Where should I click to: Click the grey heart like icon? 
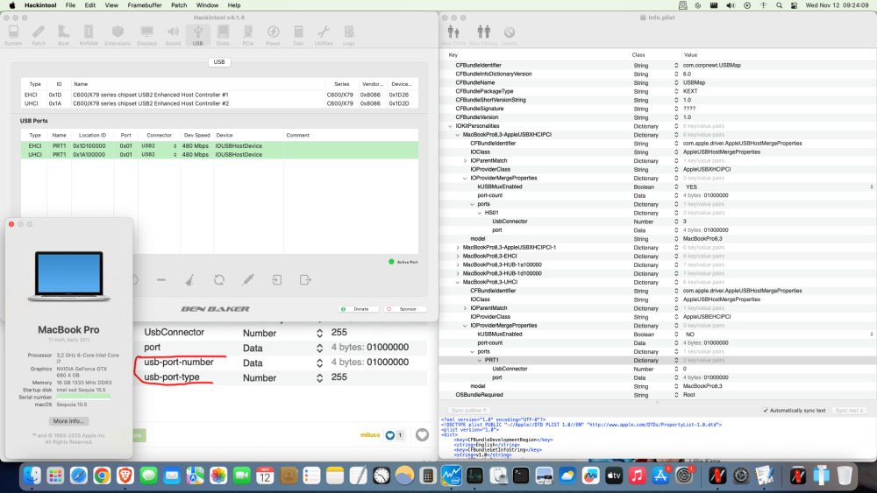click(x=423, y=434)
